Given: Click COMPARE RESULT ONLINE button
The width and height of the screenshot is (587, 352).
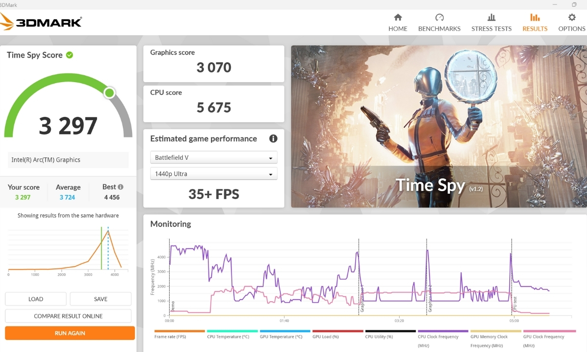Looking at the screenshot, I should (x=68, y=316).
